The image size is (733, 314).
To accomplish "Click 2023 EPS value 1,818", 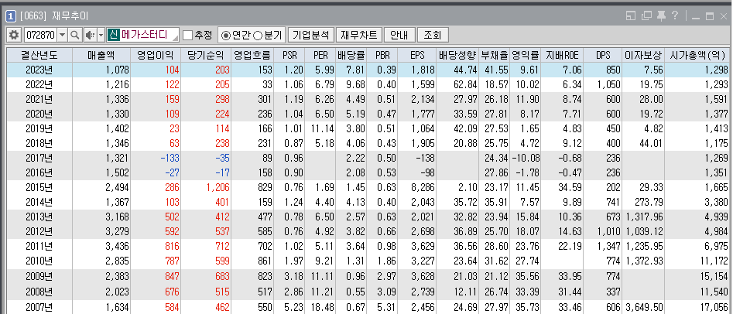I will tap(422, 70).
